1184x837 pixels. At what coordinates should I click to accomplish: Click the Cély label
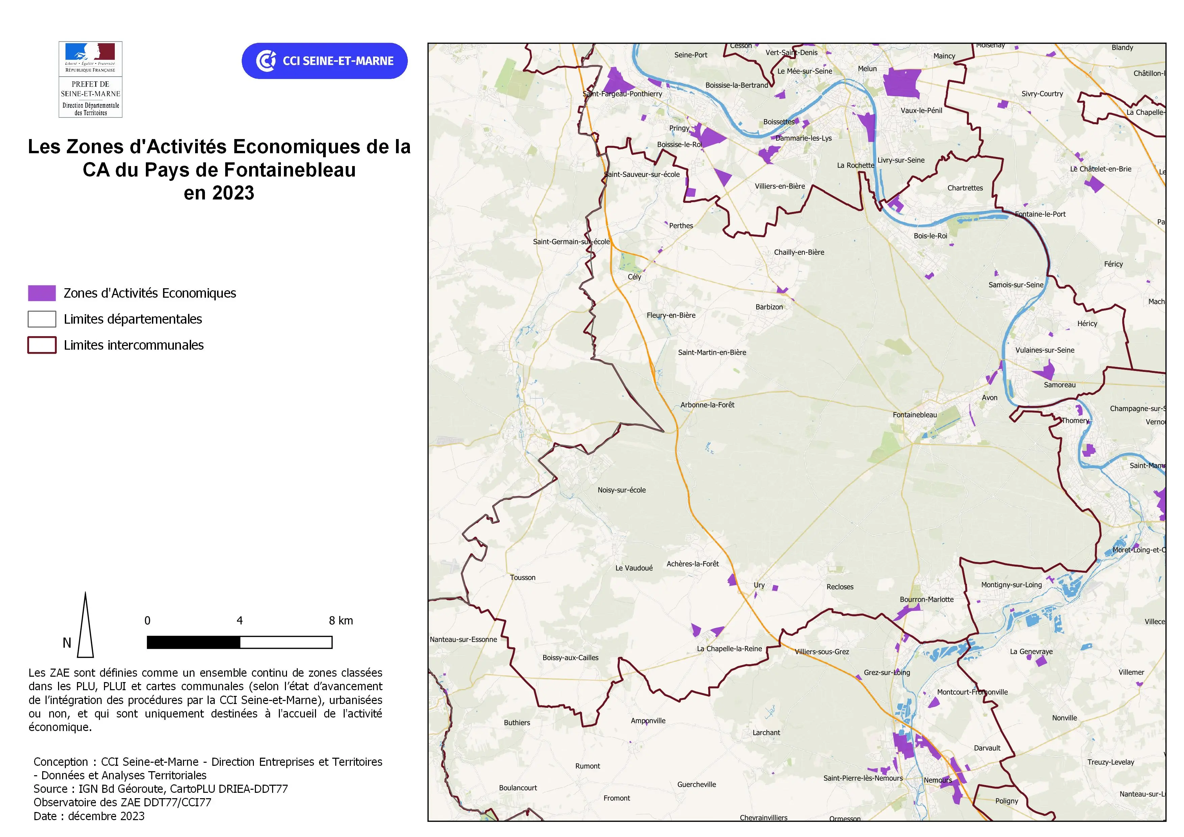click(634, 277)
